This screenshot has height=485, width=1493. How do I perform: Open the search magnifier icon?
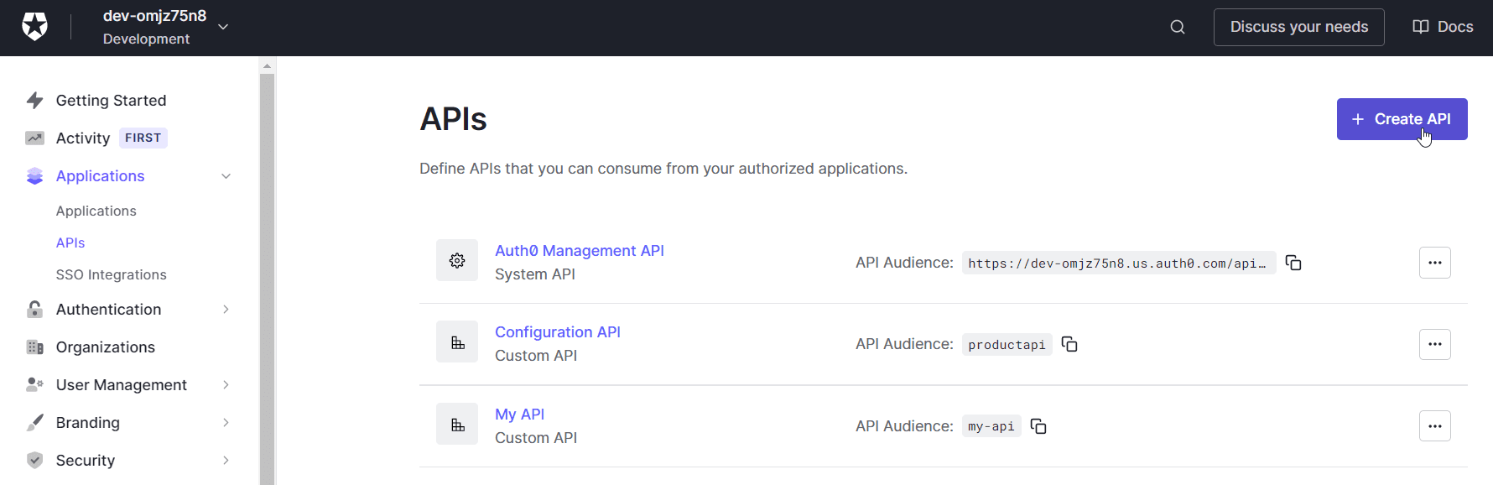pyautogui.click(x=1178, y=27)
